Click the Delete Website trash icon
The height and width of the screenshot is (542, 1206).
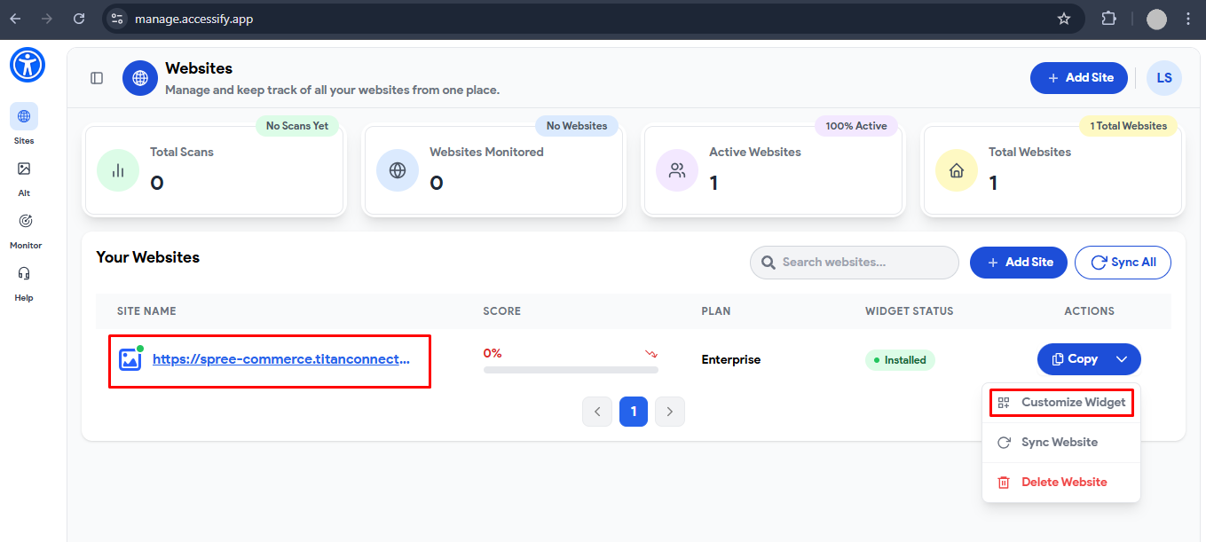pos(1003,482)
